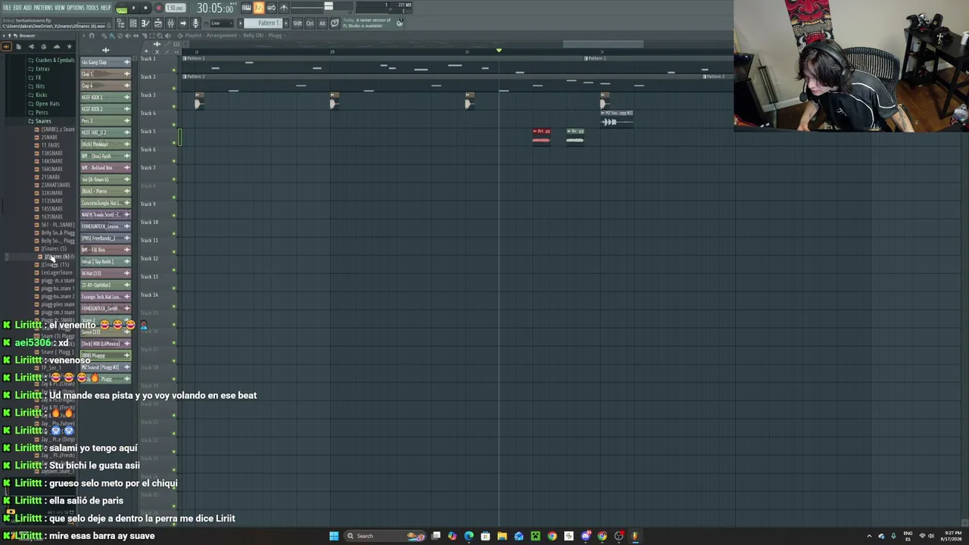Screen dimensions: 969x545
Task: Click the cloud icon in browser tabs
Action: pos(56,47)
